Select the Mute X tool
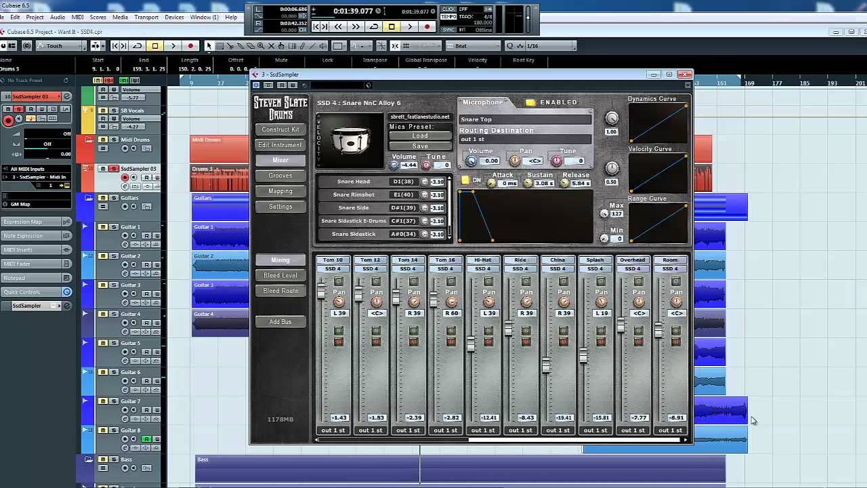The image size is (867, 488). pyautogui.click(x=272, y=46)
